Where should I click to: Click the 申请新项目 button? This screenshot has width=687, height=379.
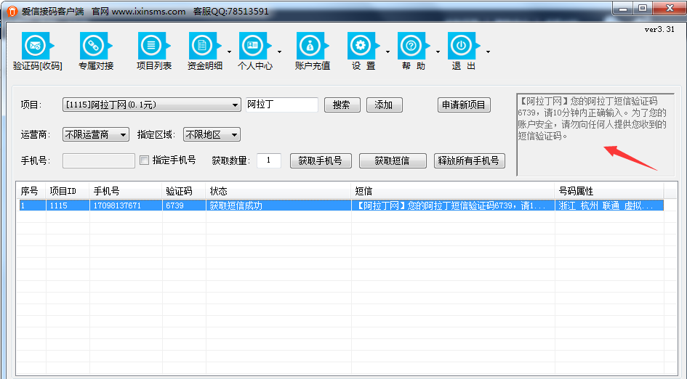[464, 105]
